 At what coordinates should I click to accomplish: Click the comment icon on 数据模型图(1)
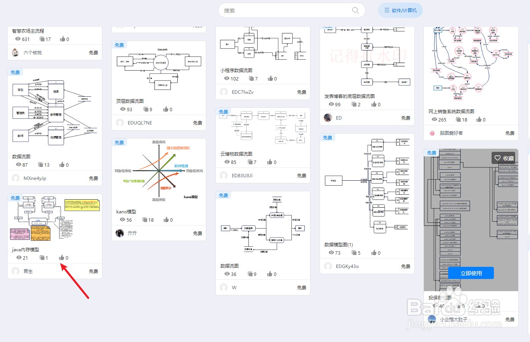click(x=354, y=252)
